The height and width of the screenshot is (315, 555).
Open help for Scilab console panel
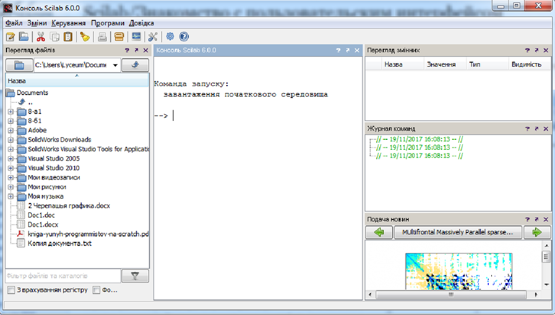338,51
